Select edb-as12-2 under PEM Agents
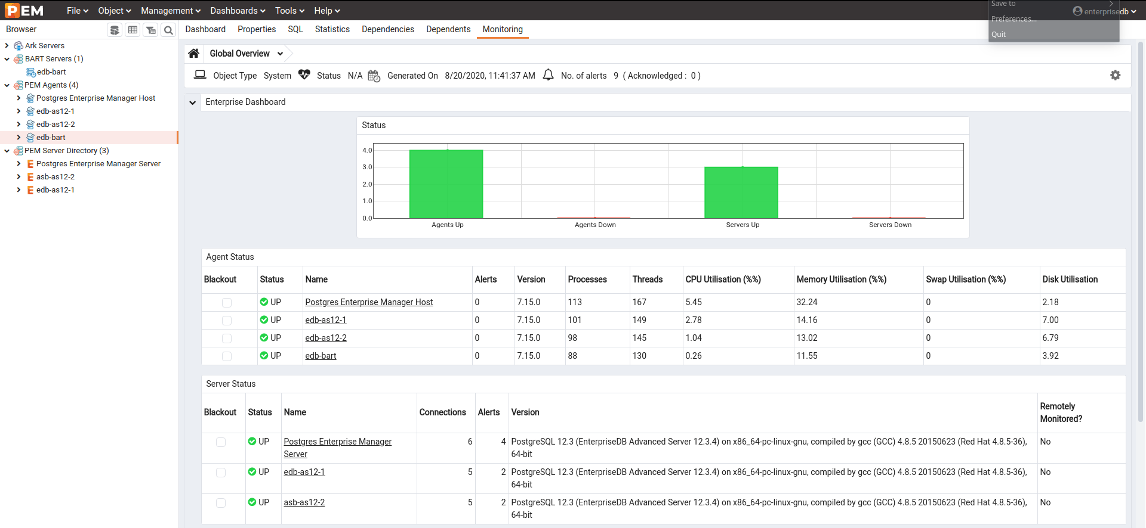 pyautogui.click(x=56, y=125)
